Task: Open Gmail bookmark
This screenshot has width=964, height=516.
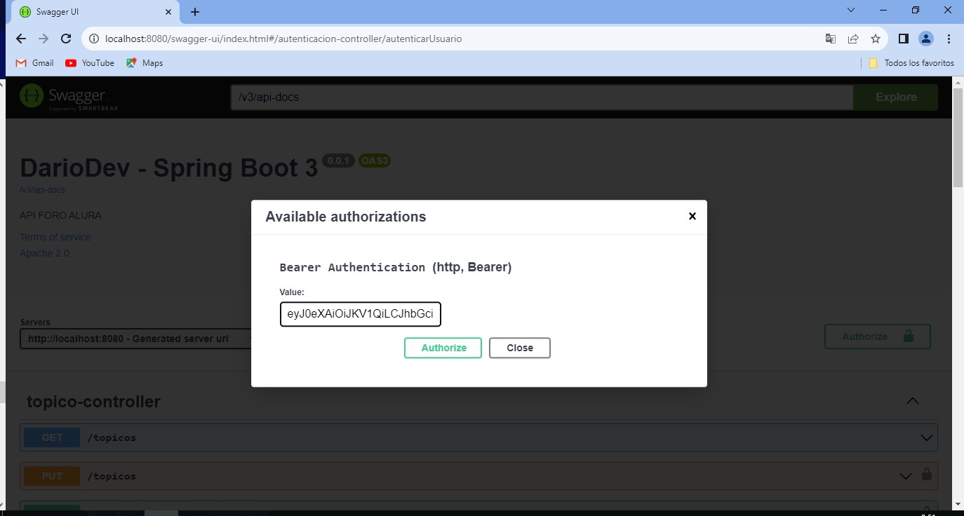Action: 35,63
